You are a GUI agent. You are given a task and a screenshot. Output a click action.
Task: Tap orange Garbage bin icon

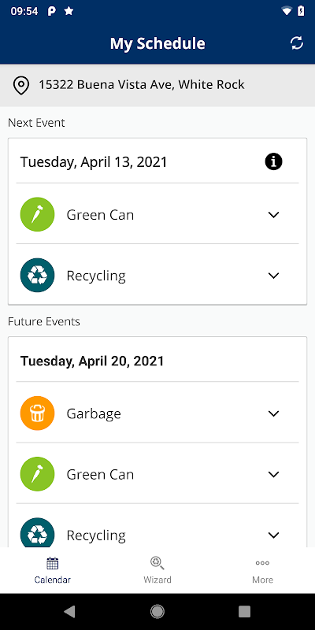[x=37, y=413]
